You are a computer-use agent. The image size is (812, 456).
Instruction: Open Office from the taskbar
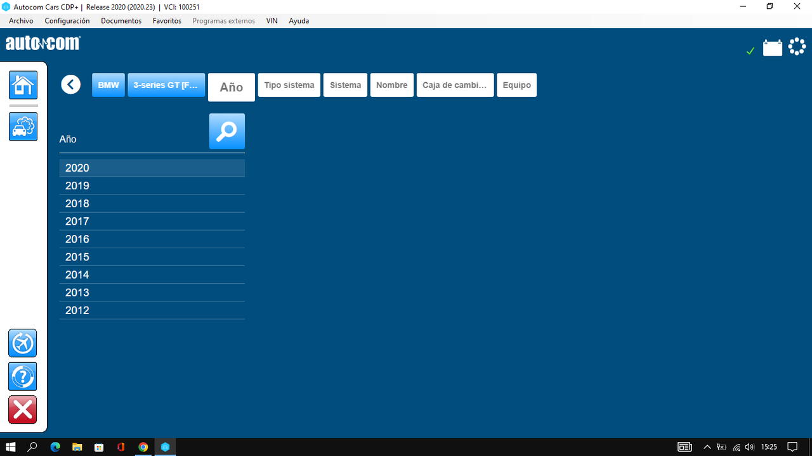click(121, 447)
